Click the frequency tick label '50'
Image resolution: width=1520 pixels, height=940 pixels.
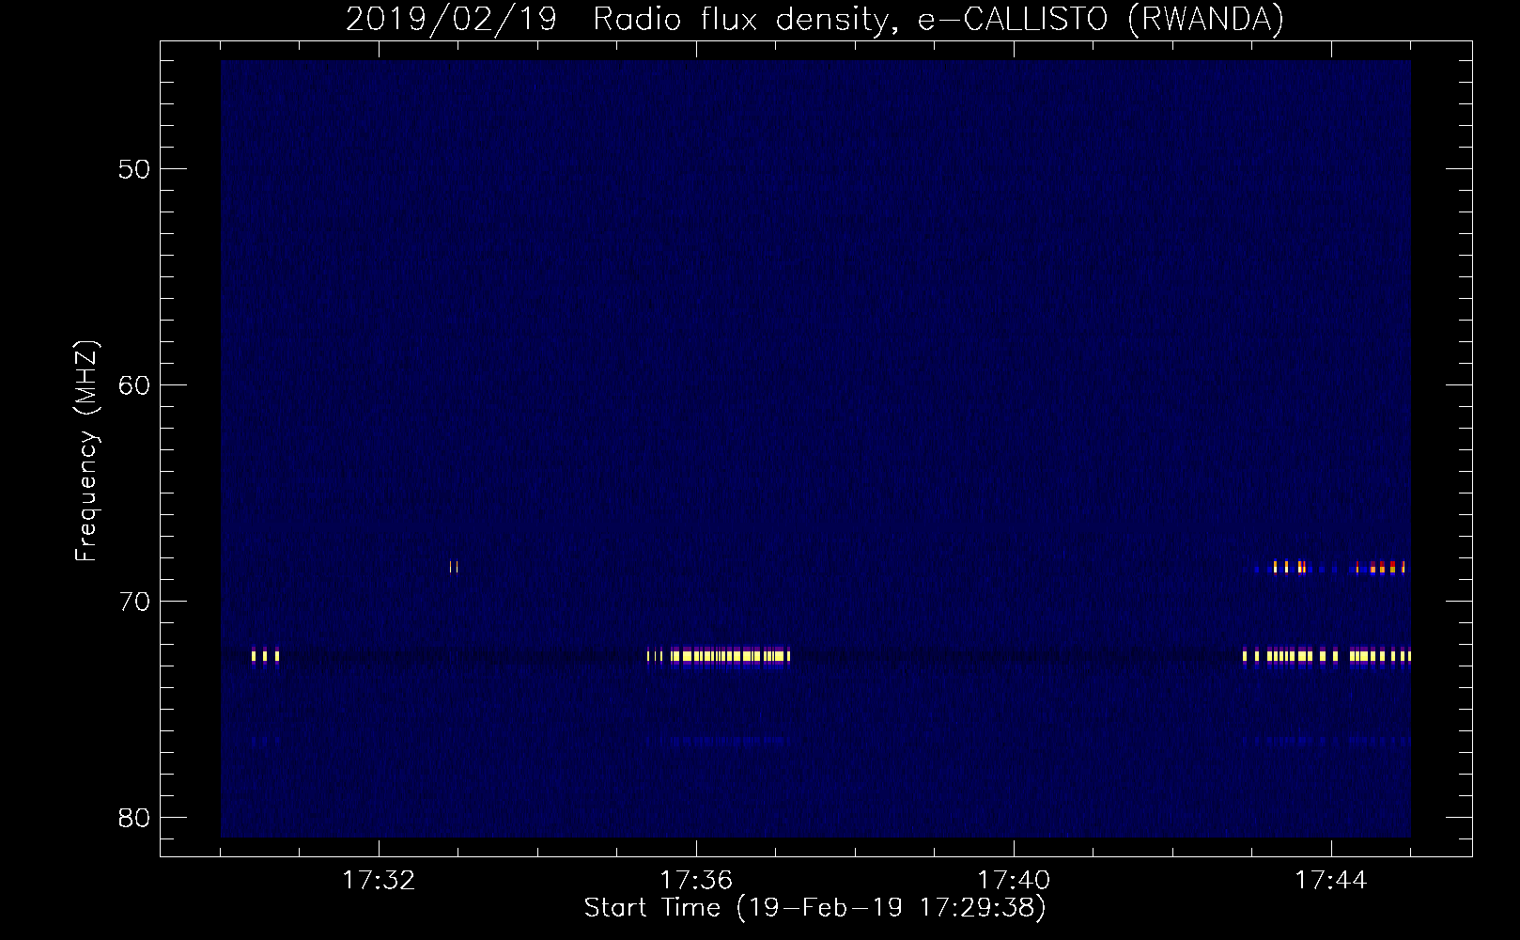(x=135, y=169)
